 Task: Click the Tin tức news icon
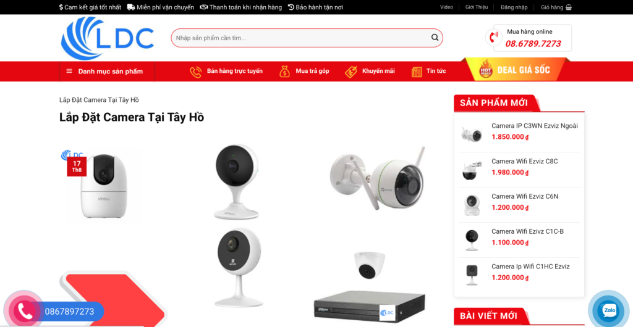click(x=417, y=72)
